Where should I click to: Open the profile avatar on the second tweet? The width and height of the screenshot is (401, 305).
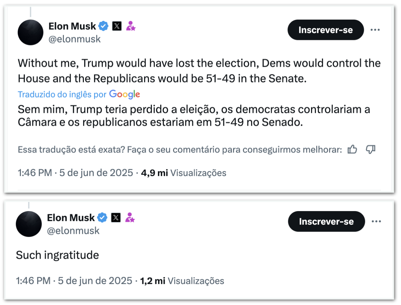pyautogui.click(x=29, y=224)
